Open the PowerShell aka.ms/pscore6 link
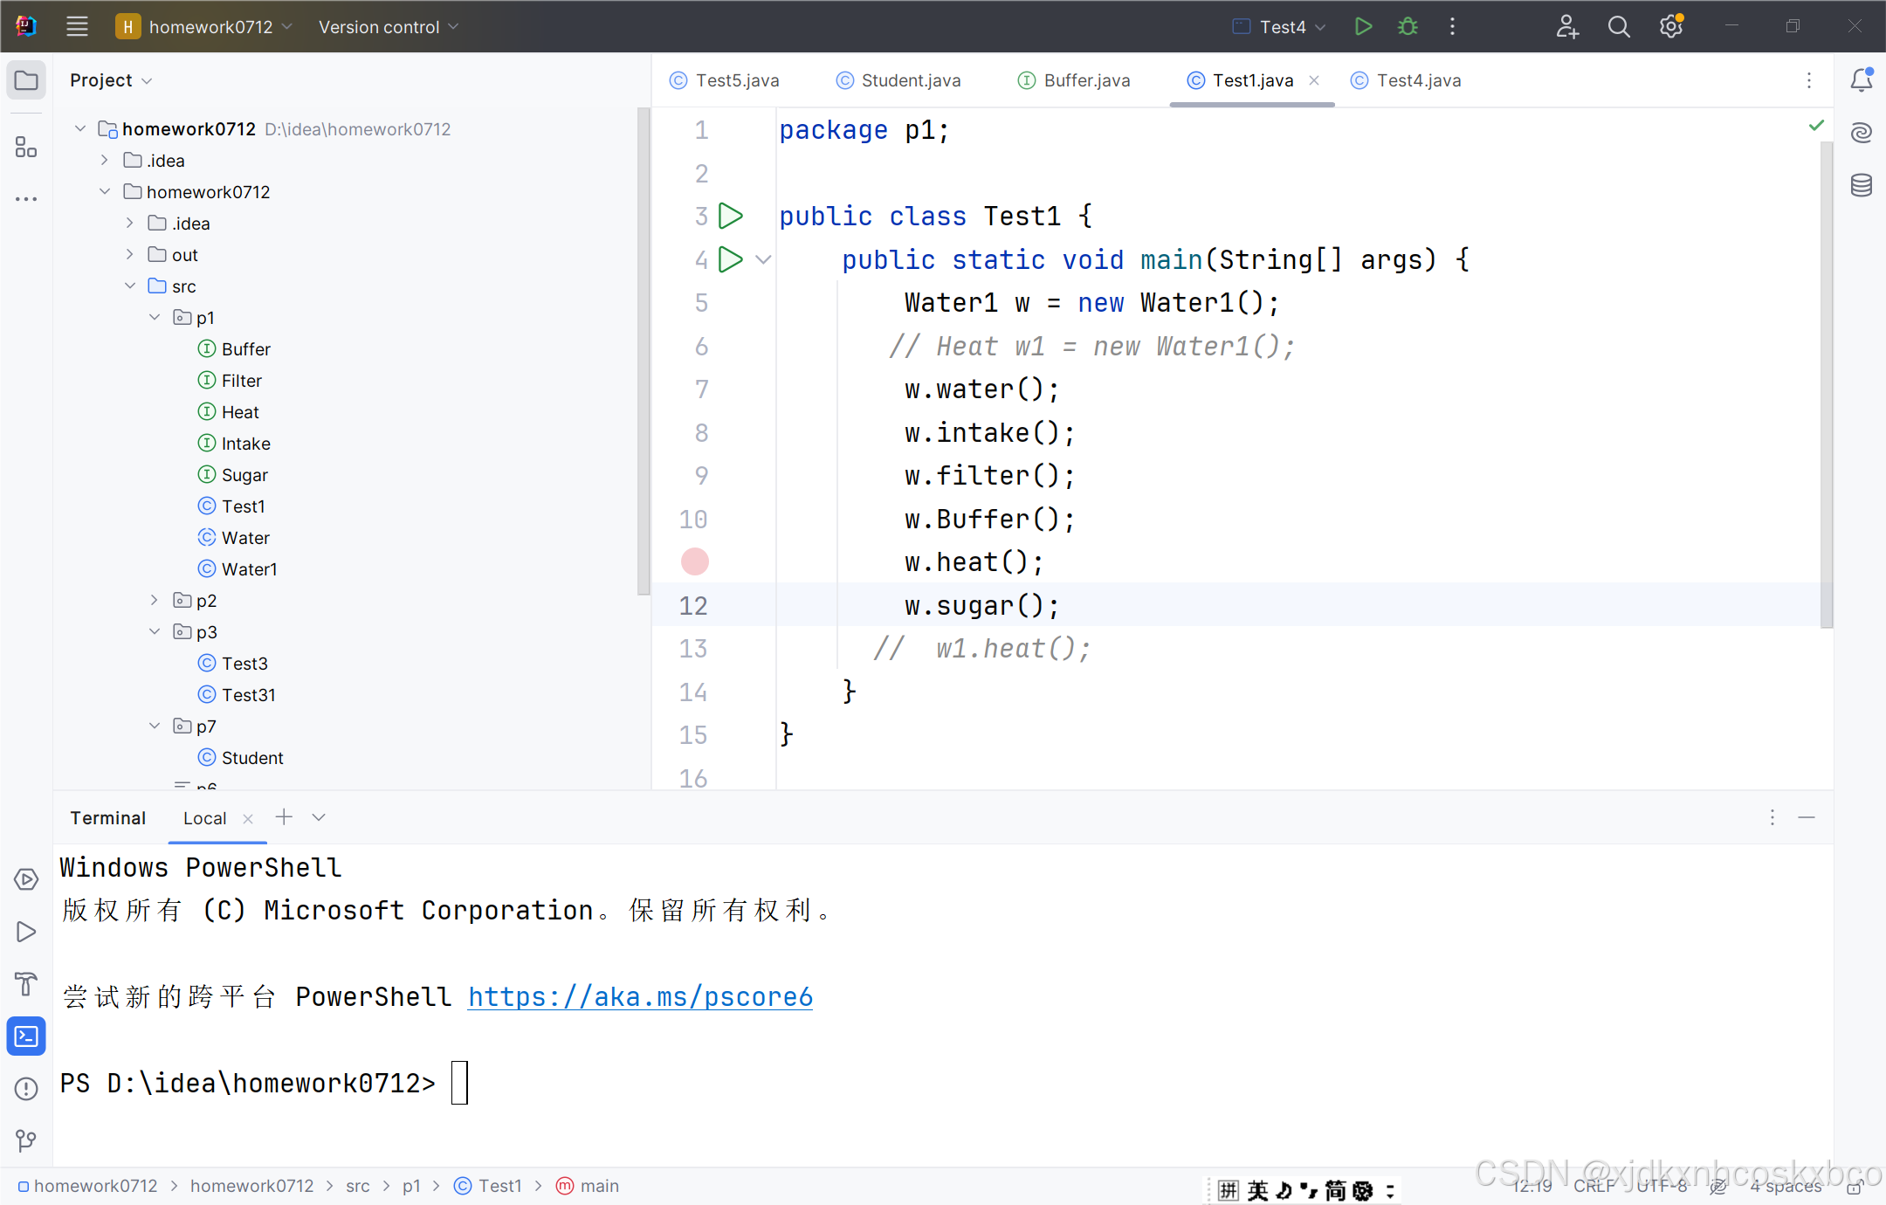 point(640,996)
